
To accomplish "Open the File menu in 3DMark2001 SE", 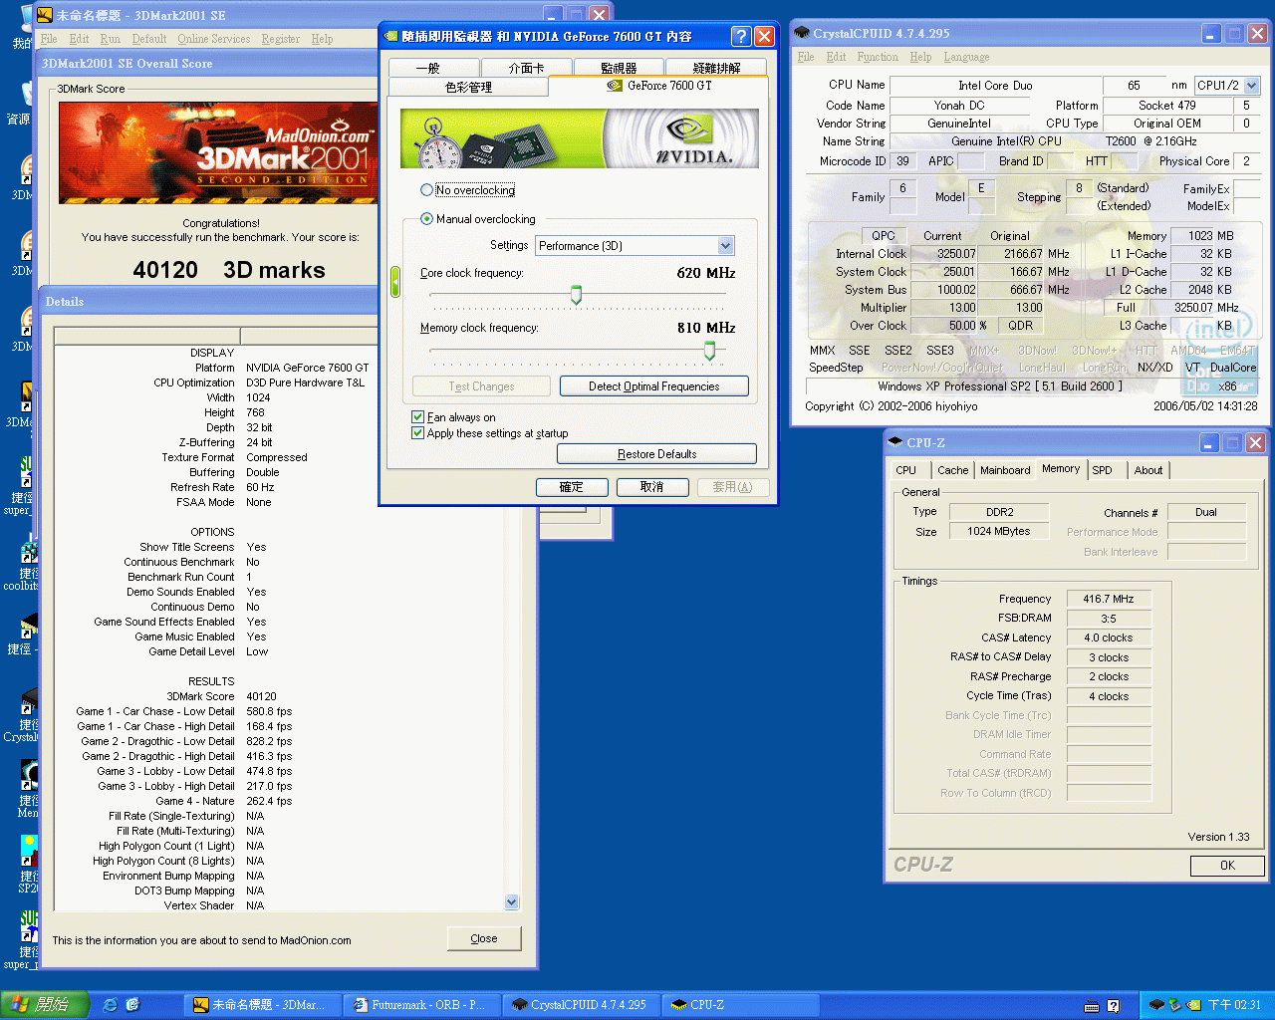I will [49, 39].
